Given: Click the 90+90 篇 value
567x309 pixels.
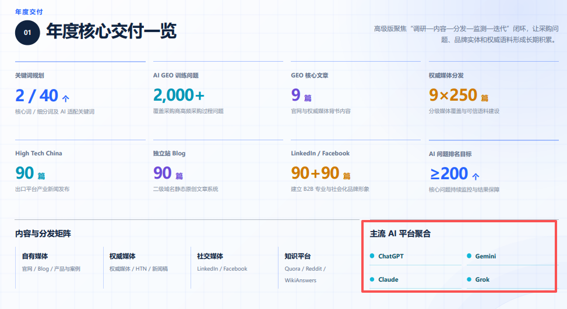Looking at the screenshot, I should [321, 173].
